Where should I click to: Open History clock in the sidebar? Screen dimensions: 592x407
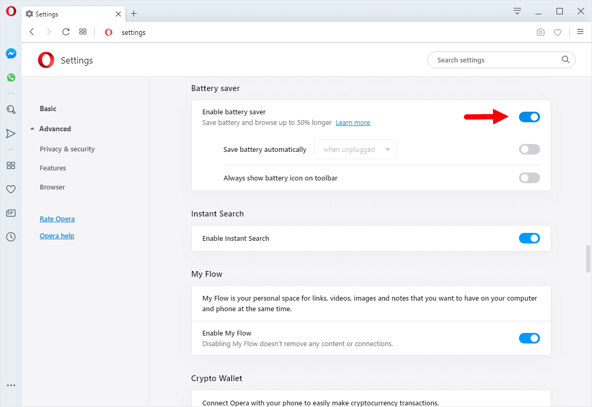coord(11,237)
